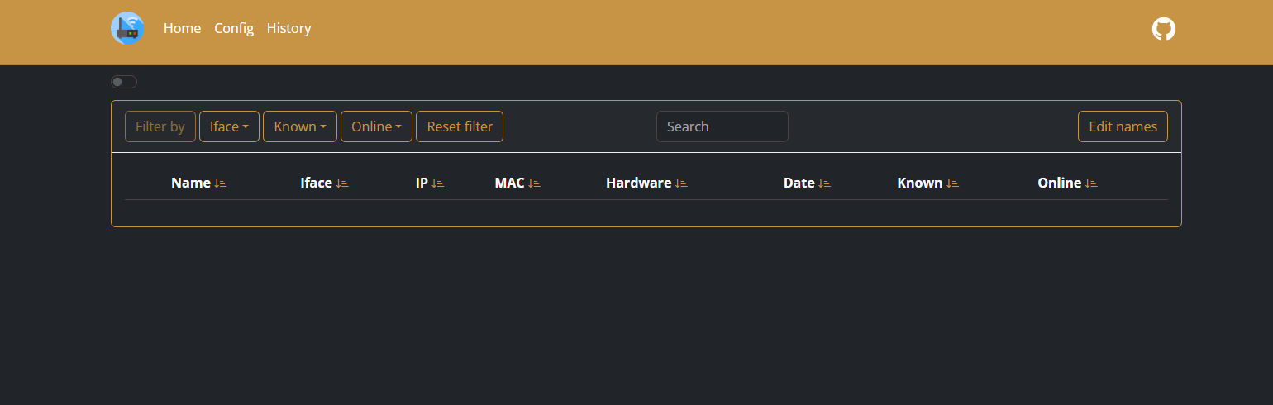The width and height of the screenshot is (1273, 405).
Task: Toggle the switch below the navbar
Action: click(x=124, y=82)
